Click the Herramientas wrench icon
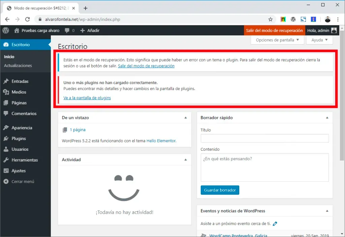 coord(6,160)
